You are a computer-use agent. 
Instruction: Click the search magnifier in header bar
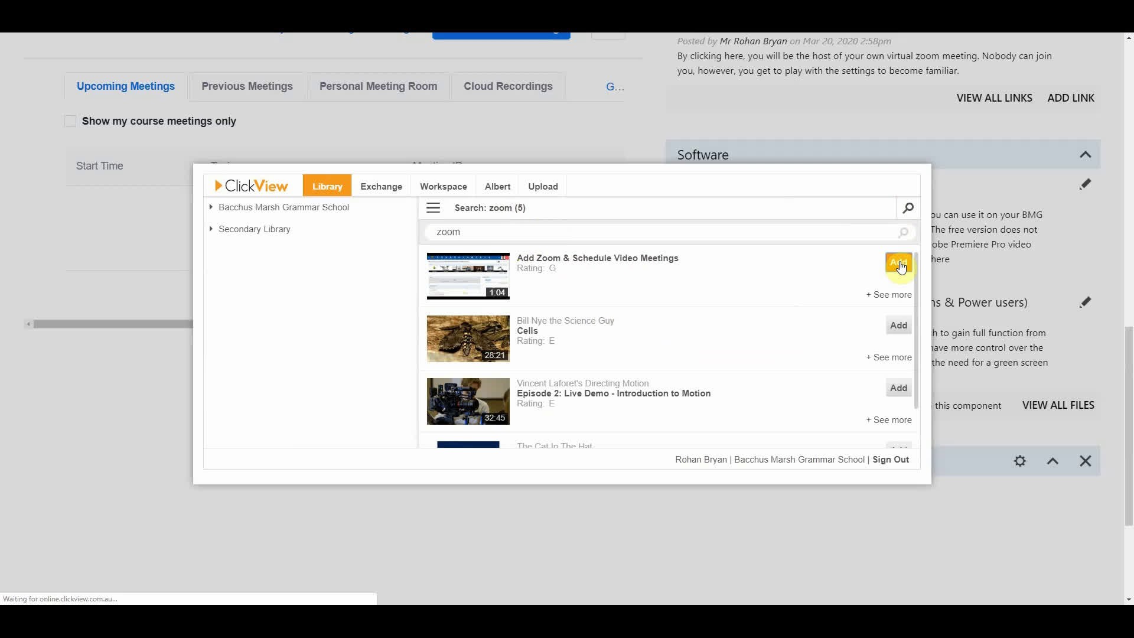pos(908,208)
